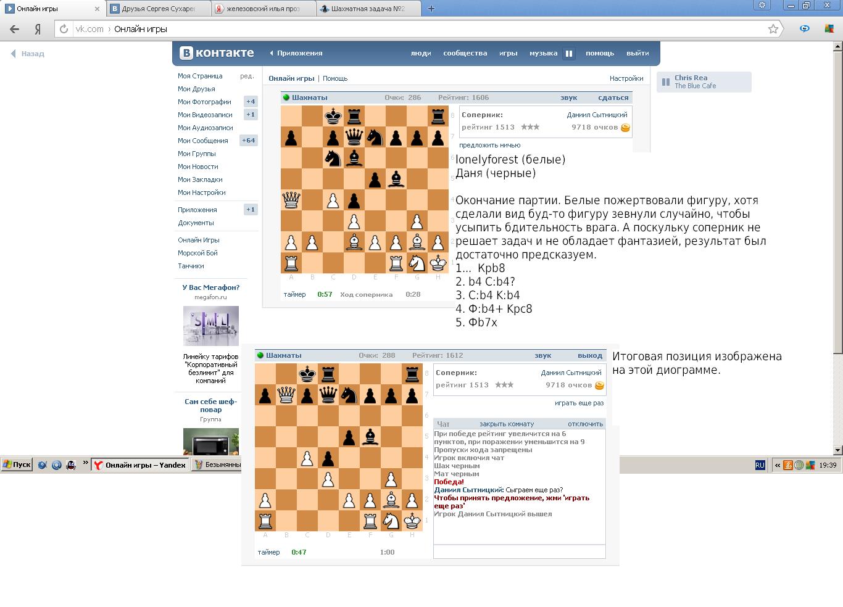Click выход in lower game
This screenshot has height=607, width=843.
[590, 355]
